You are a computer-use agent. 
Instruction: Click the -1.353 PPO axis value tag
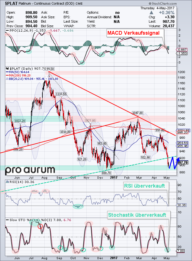click(x=182, y=54)
